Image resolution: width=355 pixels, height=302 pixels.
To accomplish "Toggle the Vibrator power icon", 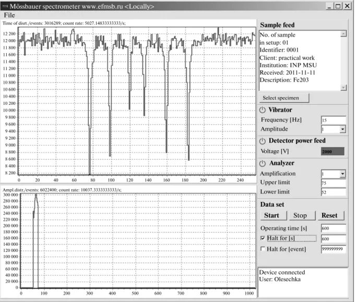I will [263, 110].
